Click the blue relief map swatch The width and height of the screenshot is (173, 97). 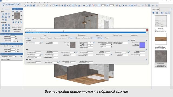(x=142, y=45)
